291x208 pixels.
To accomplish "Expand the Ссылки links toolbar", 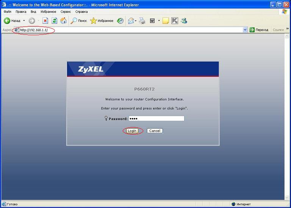I will 278,30.
